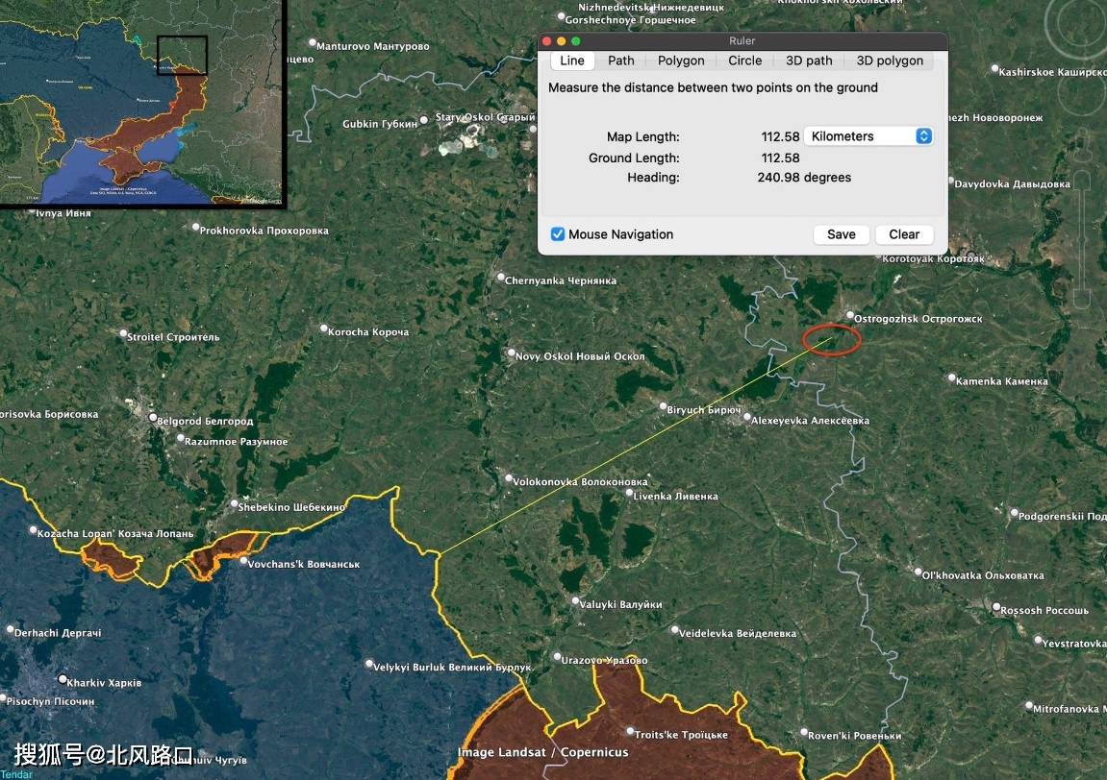Image resolution: width=1107 pixels, height=780 pixels.
Task: Click the Roven'ki placemark dot
Action: click(x=803, y=732)
